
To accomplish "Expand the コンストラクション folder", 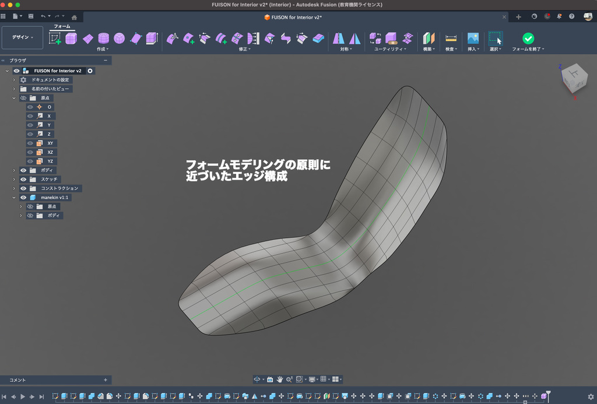I will point(15,188).
